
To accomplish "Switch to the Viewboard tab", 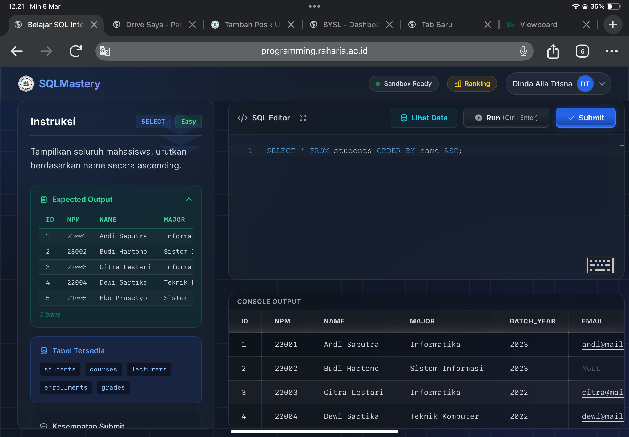I will point(538,25).
